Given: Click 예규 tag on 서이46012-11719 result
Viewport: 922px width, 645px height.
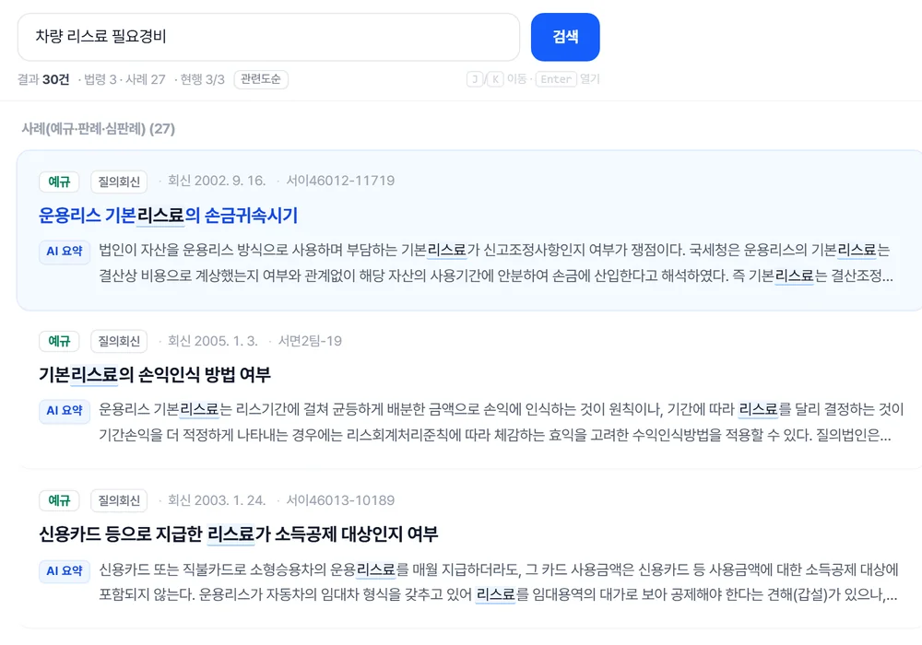Looking at the screenshot, I should (59, 182).
